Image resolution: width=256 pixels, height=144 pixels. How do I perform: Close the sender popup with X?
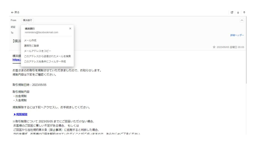[x=70, y=28]
